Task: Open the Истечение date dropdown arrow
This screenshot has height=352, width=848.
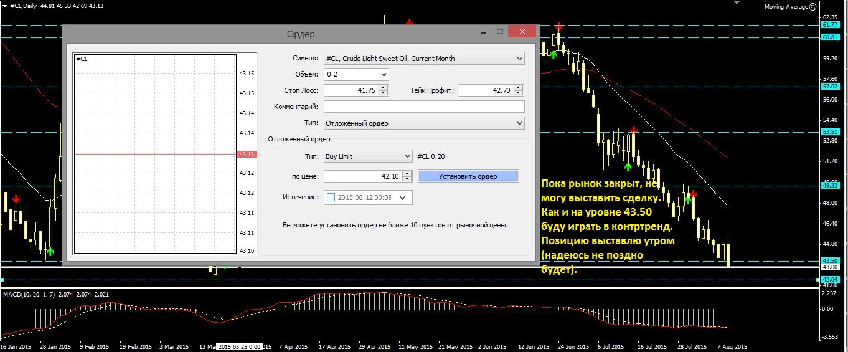Action: [403, 197]
